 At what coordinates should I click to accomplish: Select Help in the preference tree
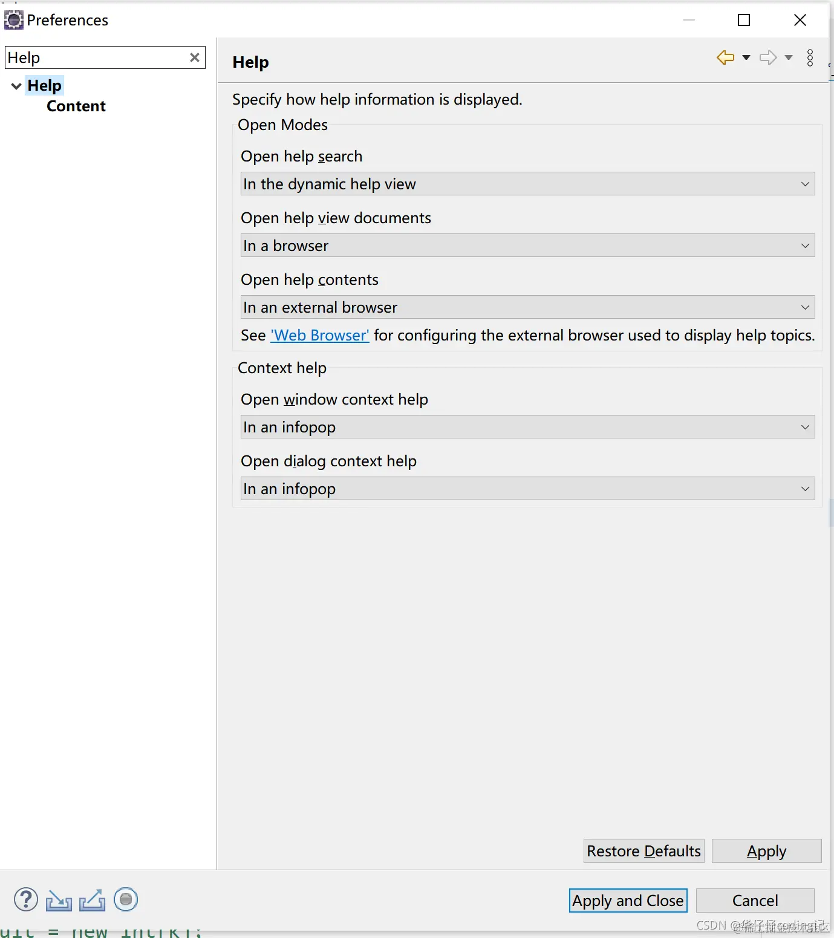click(x=45, y=85)
